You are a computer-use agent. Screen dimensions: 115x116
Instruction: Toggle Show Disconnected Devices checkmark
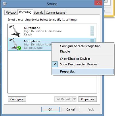coord(55,64)
